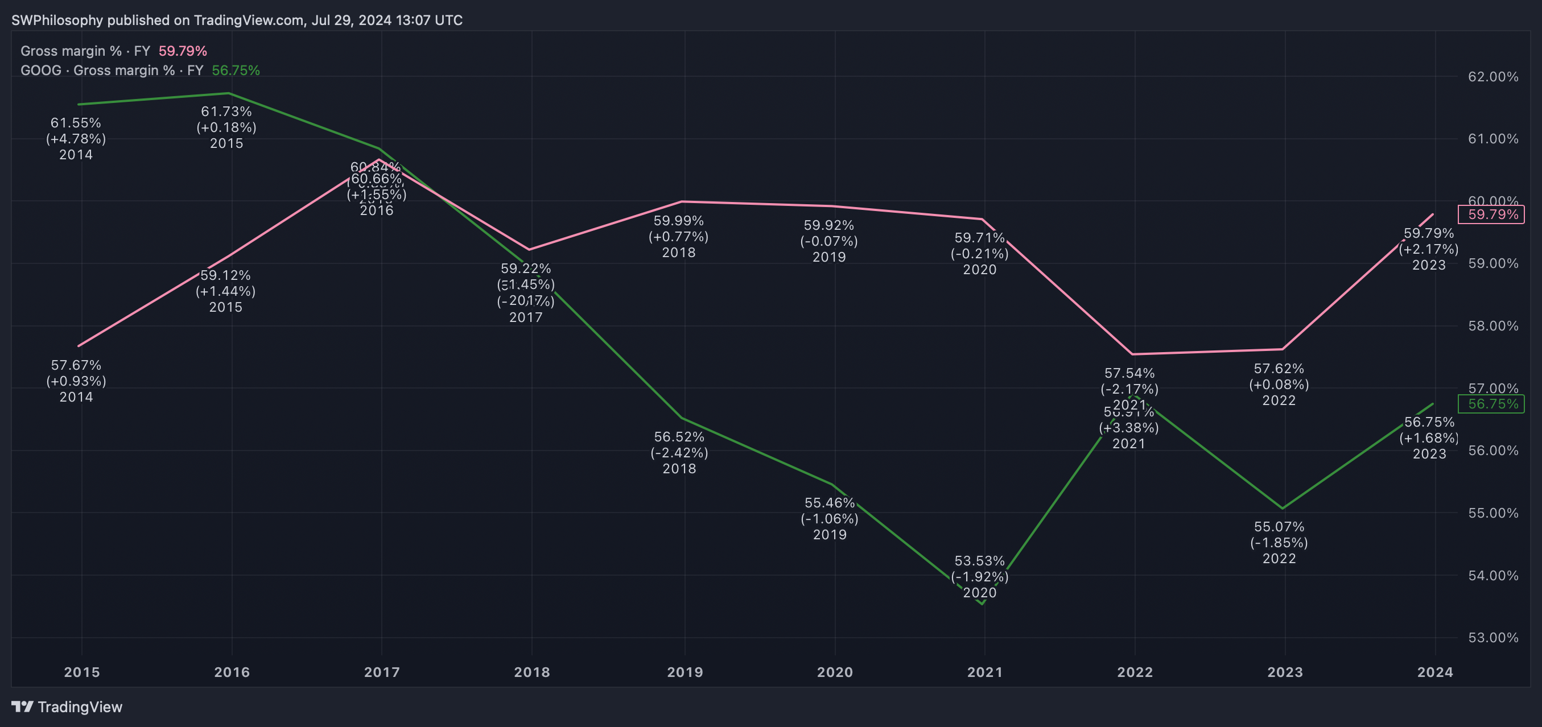The width and height of the screenshot is (1542, 727).
Task: Click the 2024 year on time axis
Action: tap(1434, 672)
